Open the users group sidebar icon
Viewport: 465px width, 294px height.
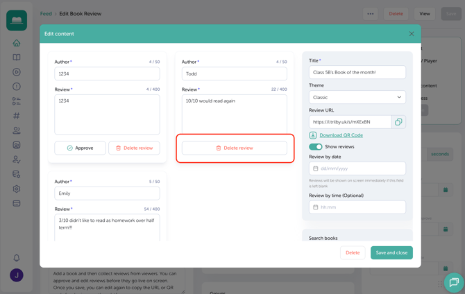(17, 130)
